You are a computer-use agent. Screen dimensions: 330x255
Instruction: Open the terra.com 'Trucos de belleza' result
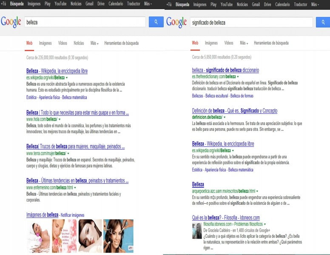click(x=75, y=147)
